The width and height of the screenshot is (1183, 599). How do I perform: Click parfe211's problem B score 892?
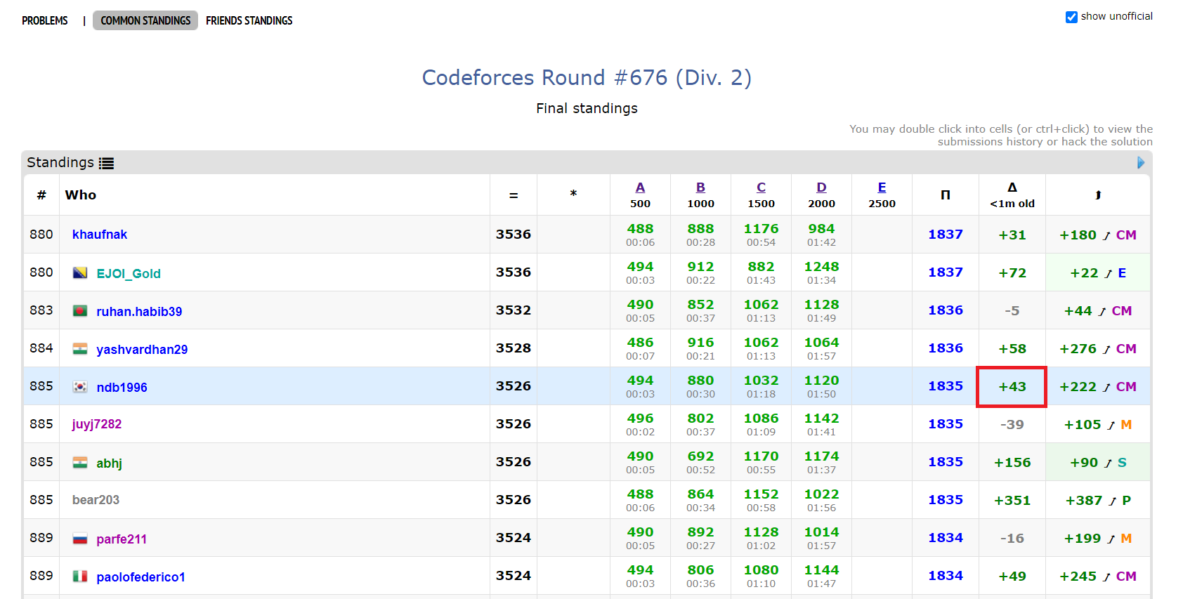tap(700, 532)
